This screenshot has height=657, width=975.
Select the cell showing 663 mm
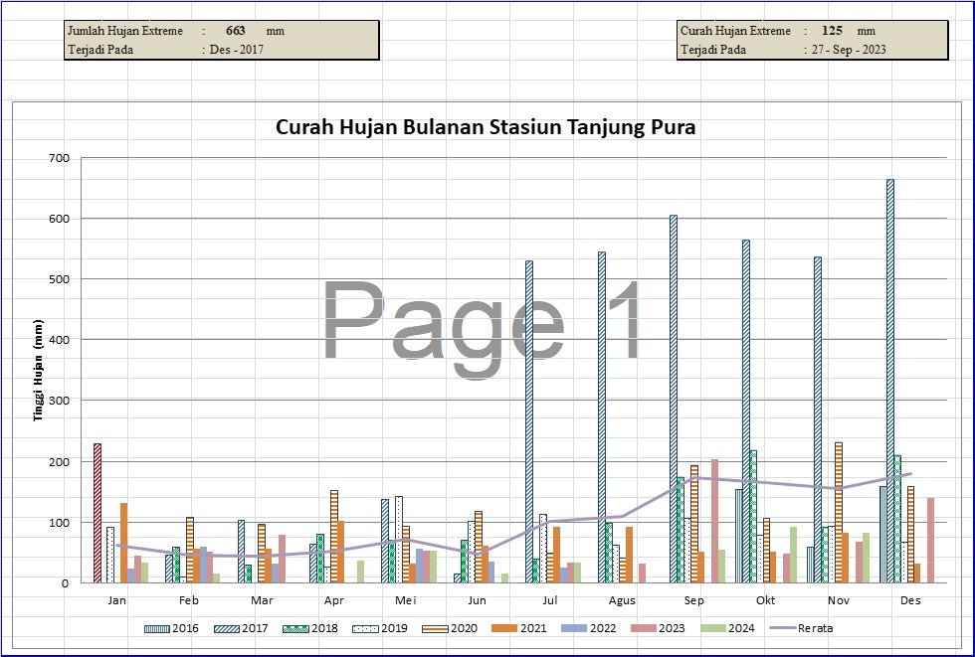click(x=236, y=31)
